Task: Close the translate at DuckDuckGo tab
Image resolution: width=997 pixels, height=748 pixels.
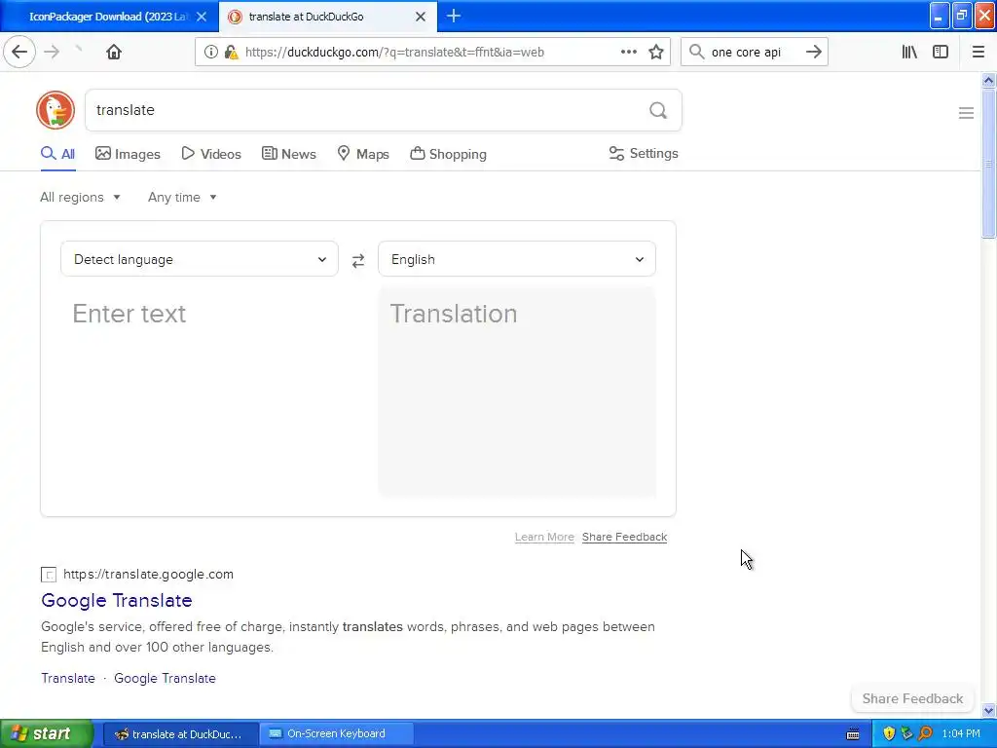Action: [421, 17]
